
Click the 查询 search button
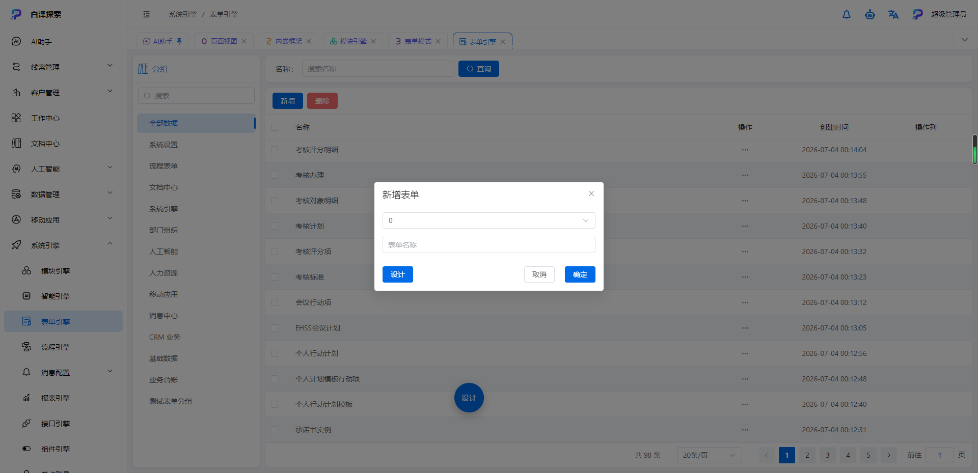(x=479, y=69)
